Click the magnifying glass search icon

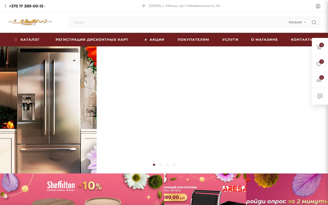coord(314,22)
